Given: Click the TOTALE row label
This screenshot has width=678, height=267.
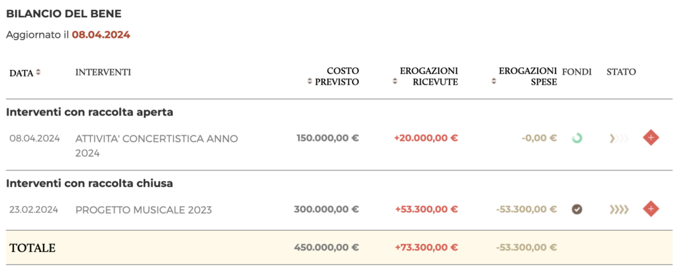Looking at the screenshot, I should [x=32, y=248].
